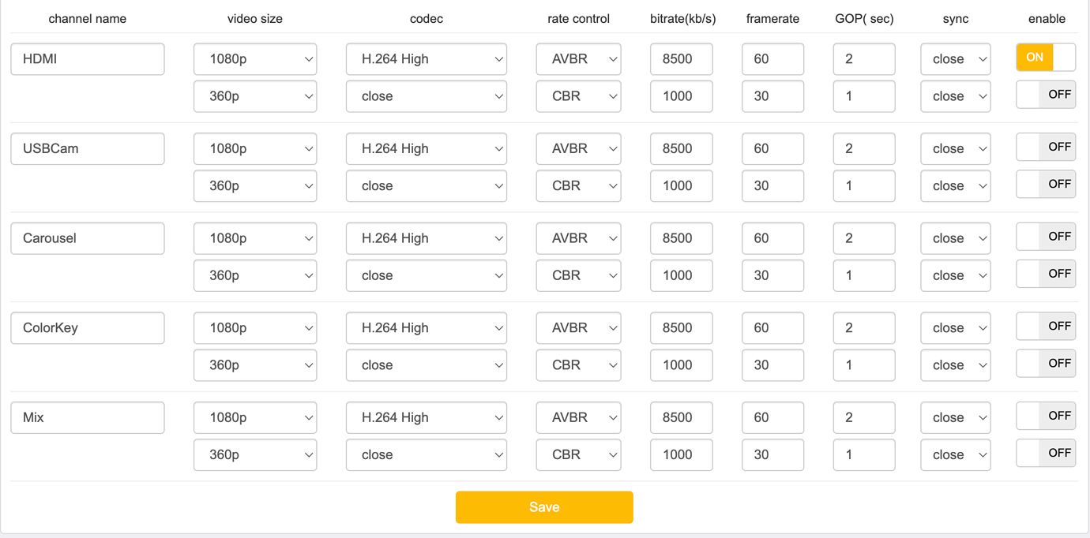Open USBCam H.264 High codec dropdown
Viewport: 1090px width, 538px height.
coord(426,149)
